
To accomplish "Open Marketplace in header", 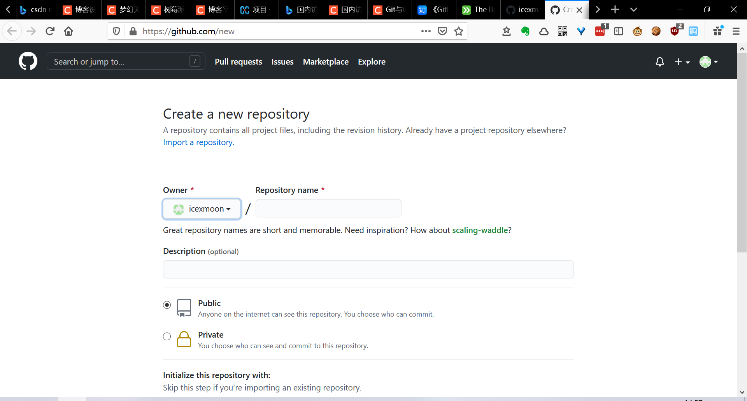I will pyautogui.click(x=326, y=62).
